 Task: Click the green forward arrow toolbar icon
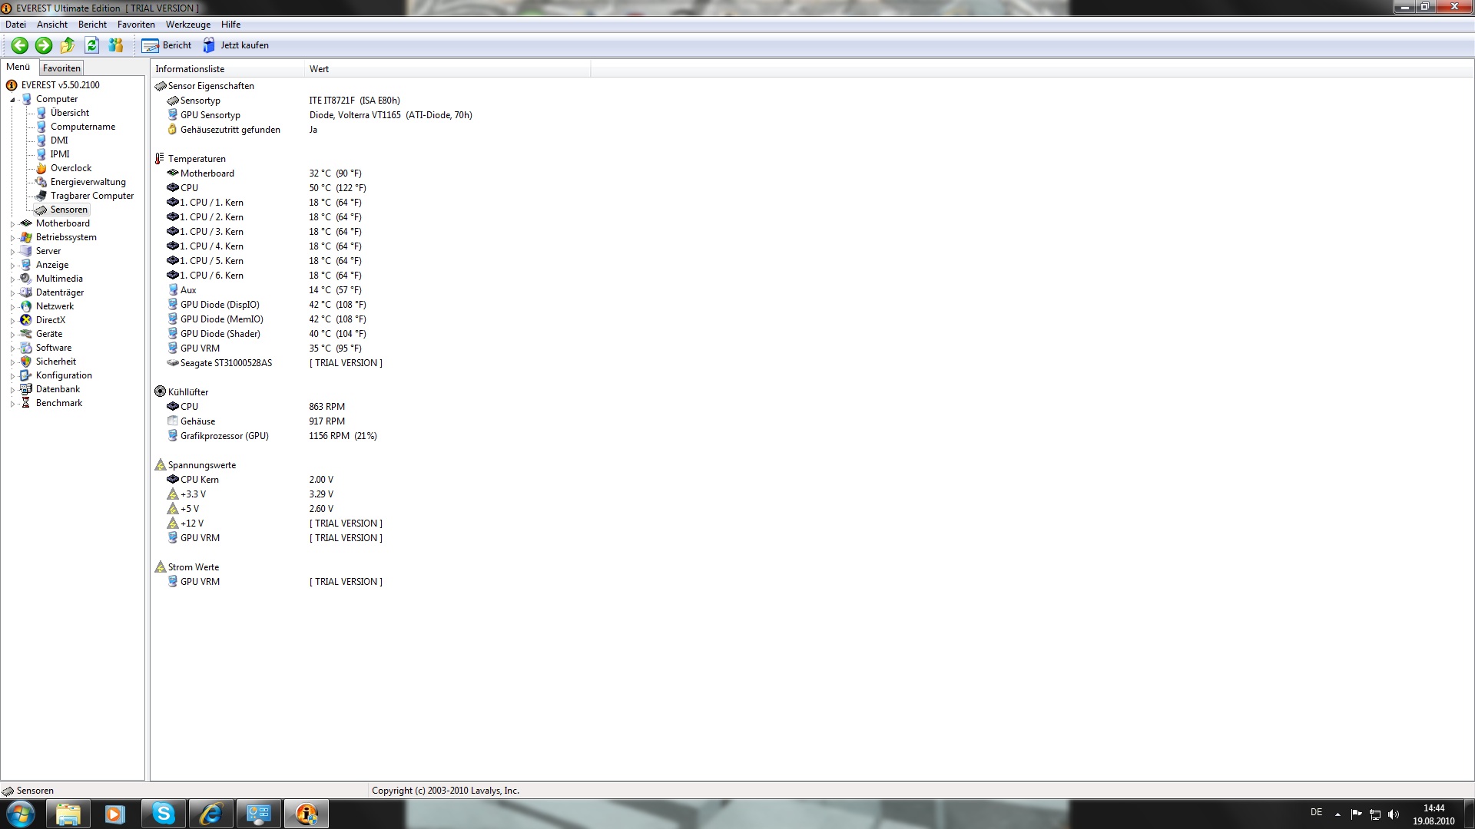(44, 45)
